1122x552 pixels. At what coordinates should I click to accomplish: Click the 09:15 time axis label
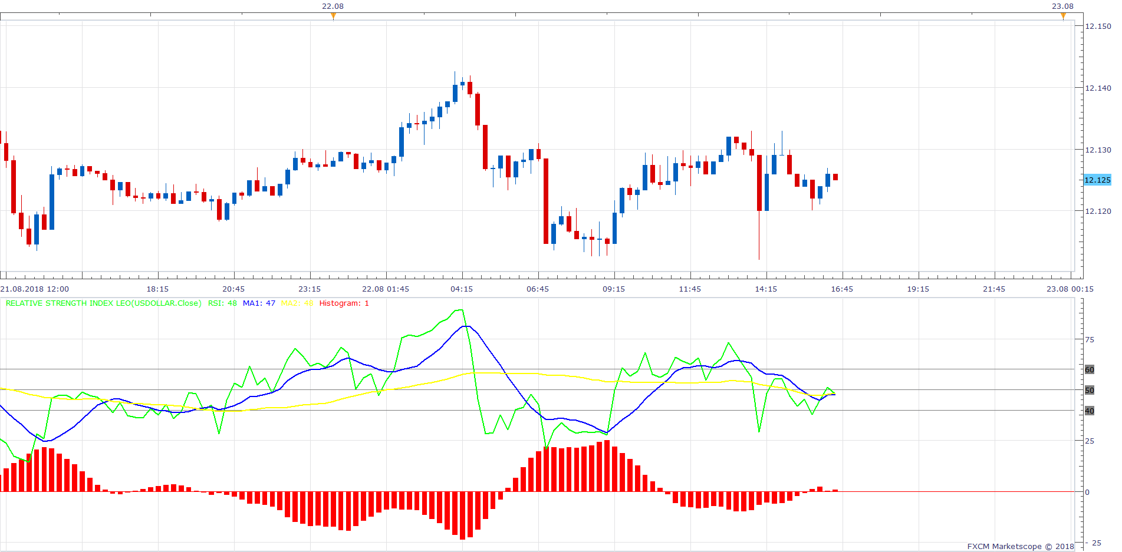pos(614,289)
